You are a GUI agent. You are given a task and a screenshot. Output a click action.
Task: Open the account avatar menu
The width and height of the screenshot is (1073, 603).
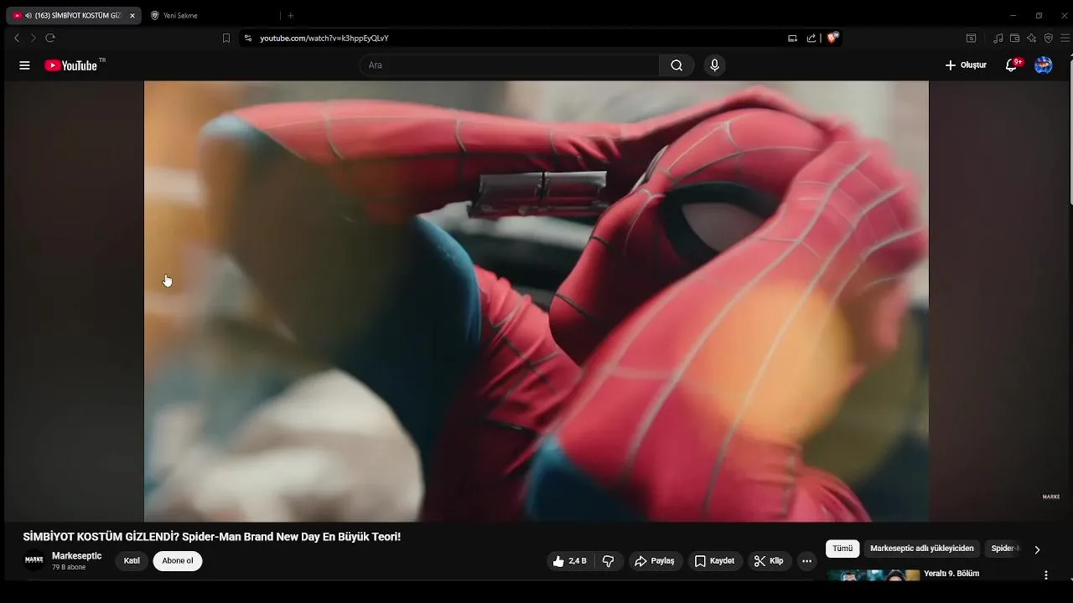pyautogui.click(x=1044, y=65)
